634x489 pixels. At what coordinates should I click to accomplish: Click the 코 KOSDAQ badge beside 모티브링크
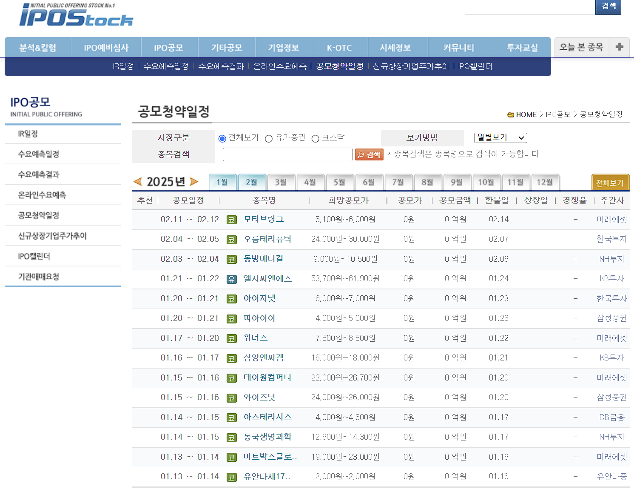[232, 219]
